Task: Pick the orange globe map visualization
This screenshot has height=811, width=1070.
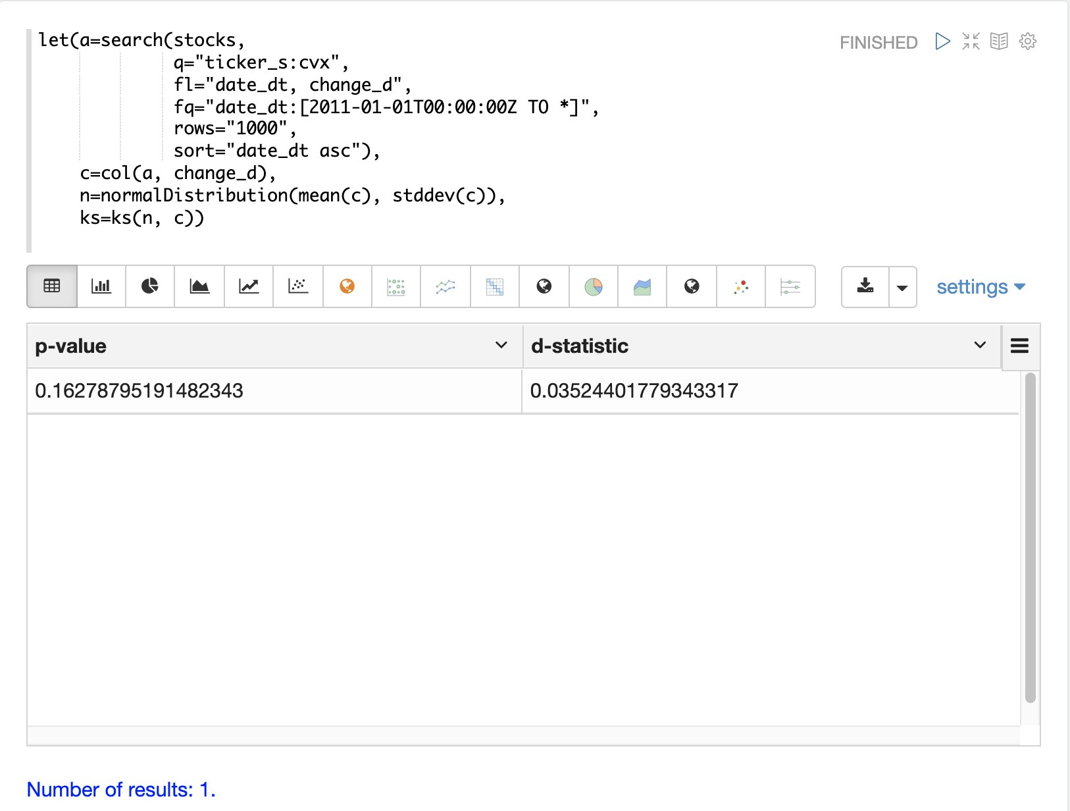Action: (x=347, y=286)
